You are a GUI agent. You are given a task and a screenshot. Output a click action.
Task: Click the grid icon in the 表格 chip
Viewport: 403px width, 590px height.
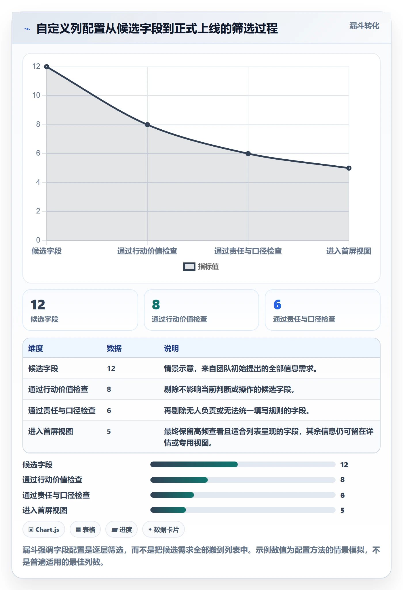pyautogui.click(x=78, y=530)
